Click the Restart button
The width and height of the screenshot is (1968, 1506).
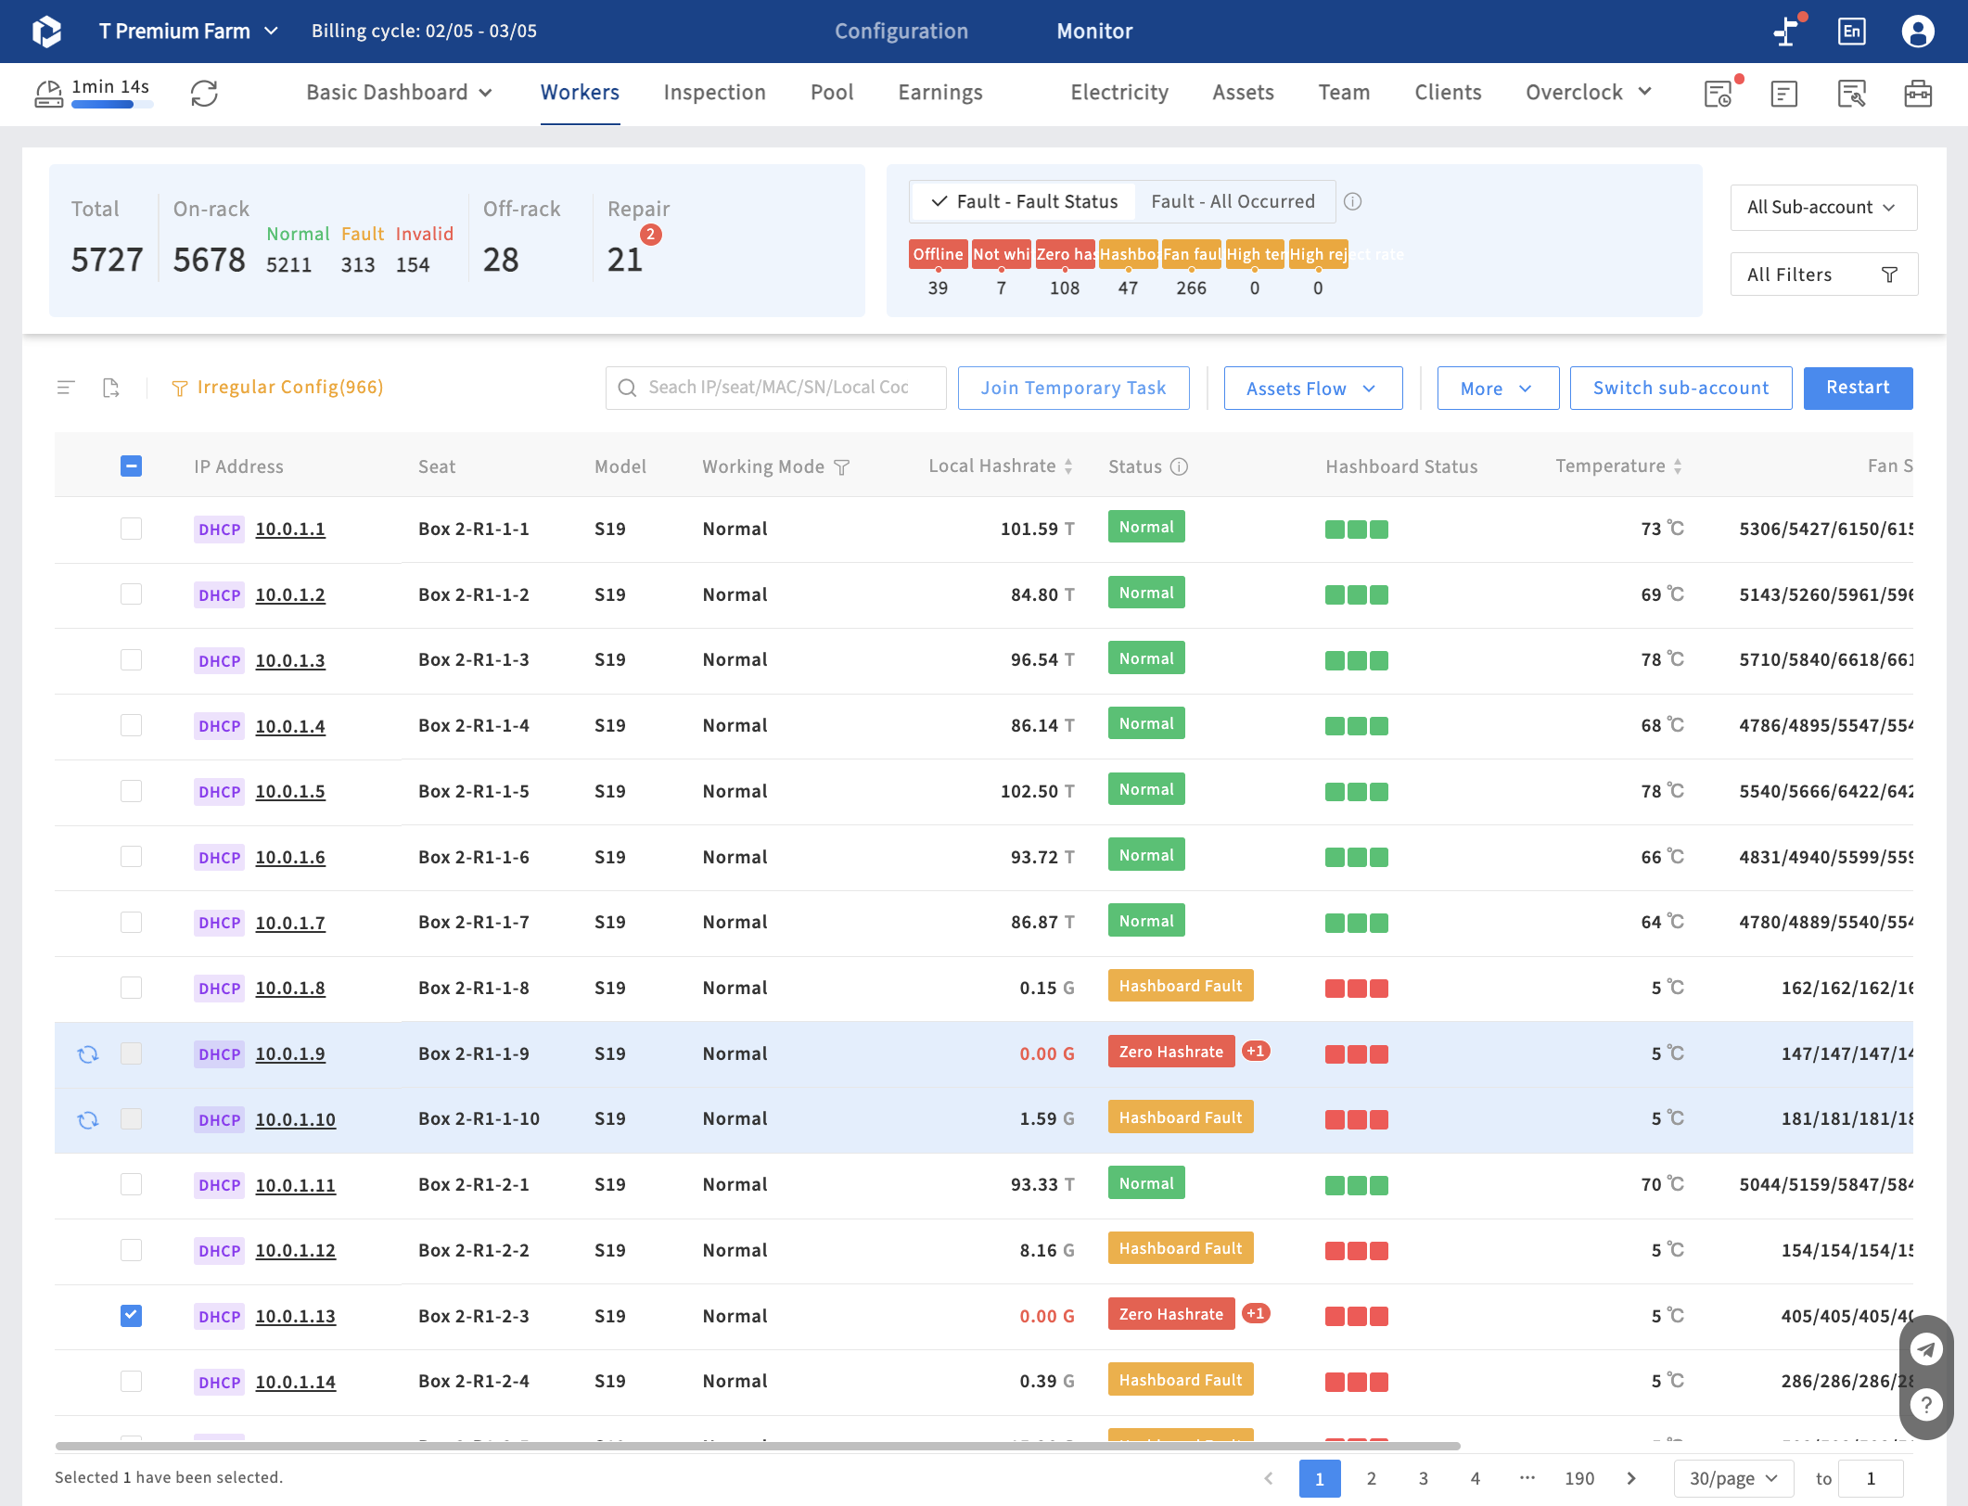pyautogui.click(x=1858, y=388)
